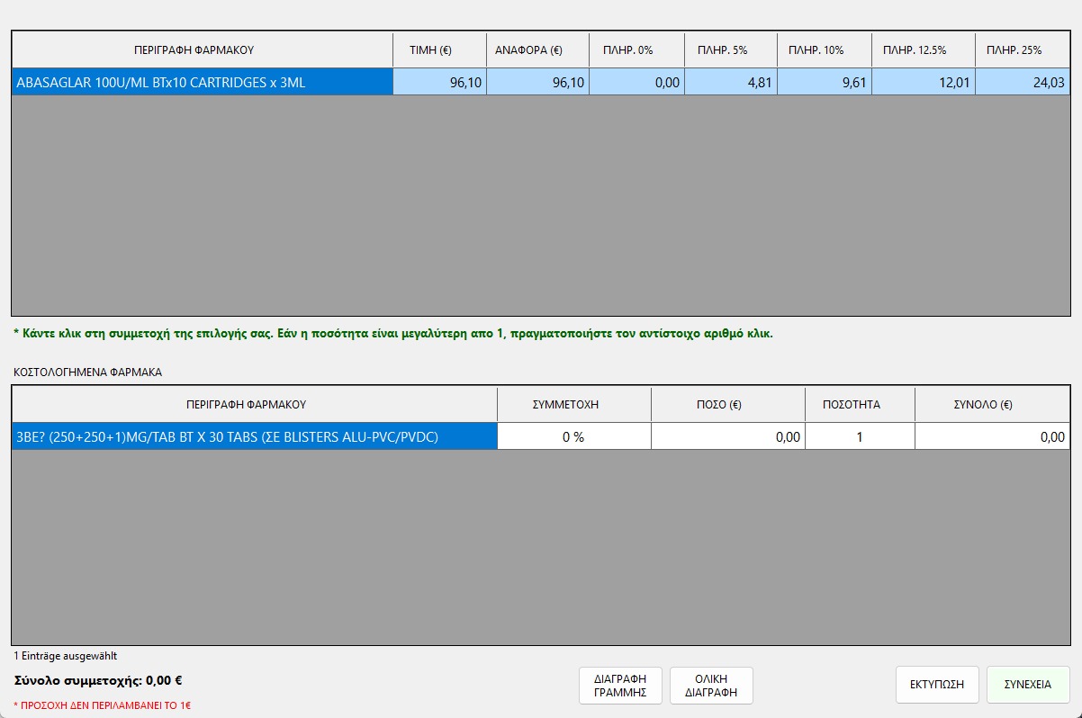Click the ΣΥΜΜΕΤΟΧΗ column header
The width and height of the screenshot is (1082, 718).
(x=574, y=405)
